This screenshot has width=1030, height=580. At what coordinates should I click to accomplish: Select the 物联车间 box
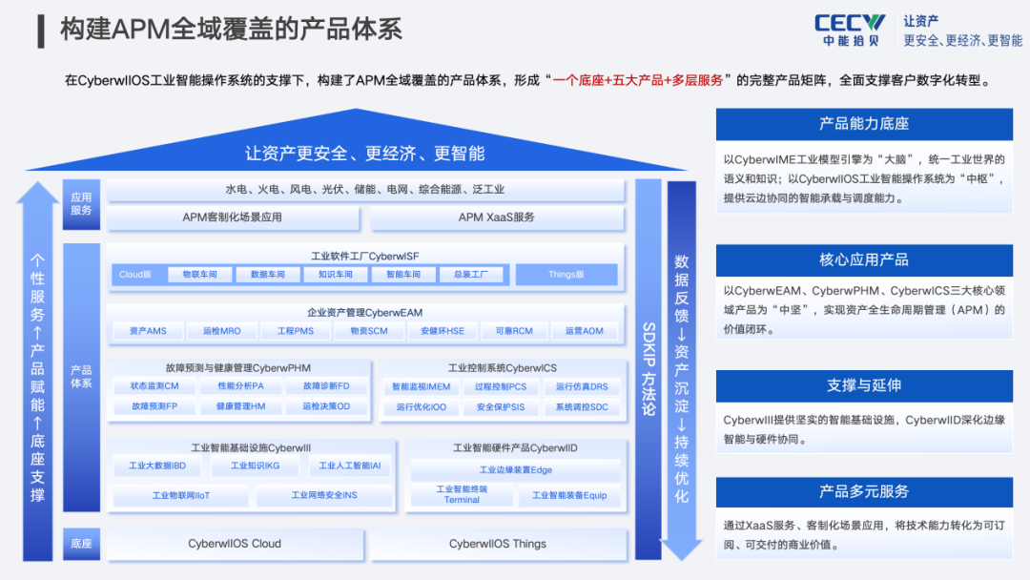click(199, 275)
